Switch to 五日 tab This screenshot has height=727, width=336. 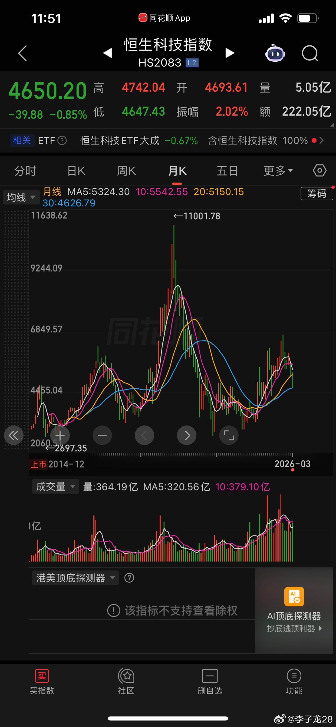[227, 170]
